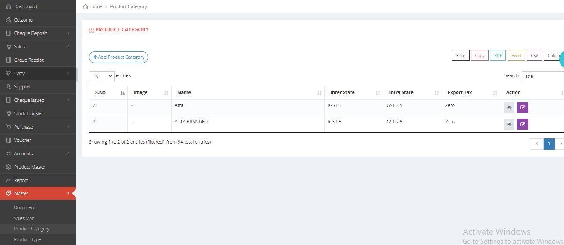Sort the table by S.No column
Screen dimensions: 564x245
tap(108, 93)
